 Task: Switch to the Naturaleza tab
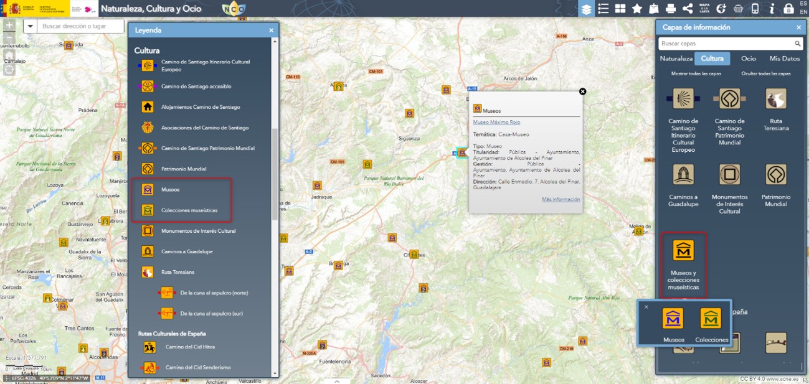tap(676, 59)
